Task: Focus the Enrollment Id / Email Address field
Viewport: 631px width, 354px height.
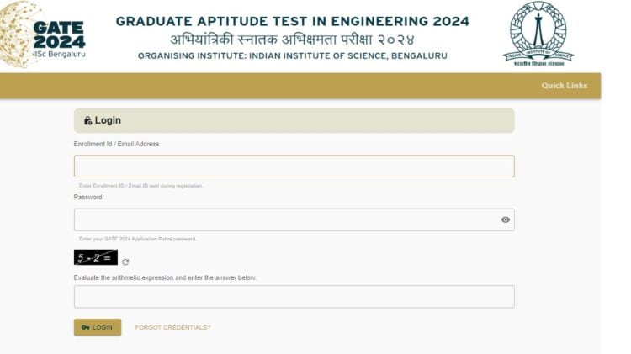Action: click(x=294, y=166)
